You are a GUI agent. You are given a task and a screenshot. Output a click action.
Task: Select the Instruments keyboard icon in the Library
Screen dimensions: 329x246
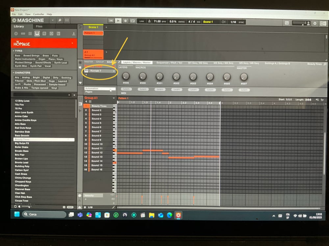tap(37, 34)
